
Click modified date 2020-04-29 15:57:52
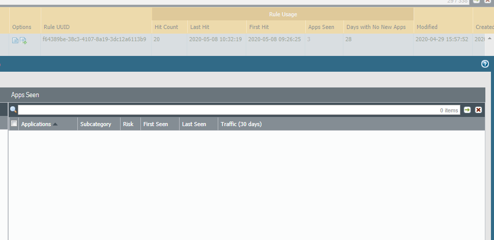442,39
